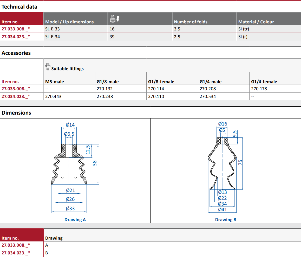Click suction force value 16 in the SL-E-33 row
The image size is (301, 257).
point(112,29)
